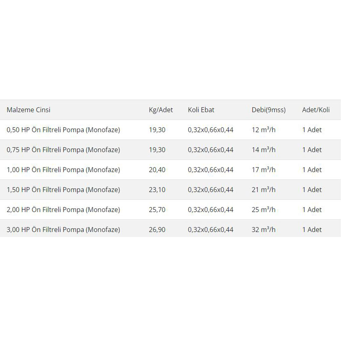Click the Malzeme Cinsi column header
The width and height of the screenshot is (341, 341).
[29, 110]
